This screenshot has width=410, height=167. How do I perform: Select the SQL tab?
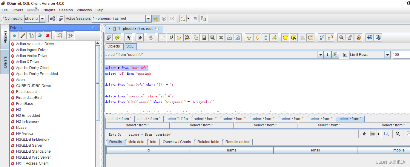[130, 46]
